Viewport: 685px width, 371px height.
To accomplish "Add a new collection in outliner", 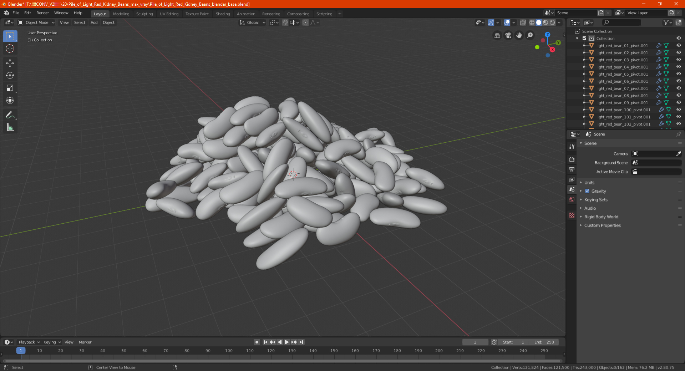I will [678, 22].
